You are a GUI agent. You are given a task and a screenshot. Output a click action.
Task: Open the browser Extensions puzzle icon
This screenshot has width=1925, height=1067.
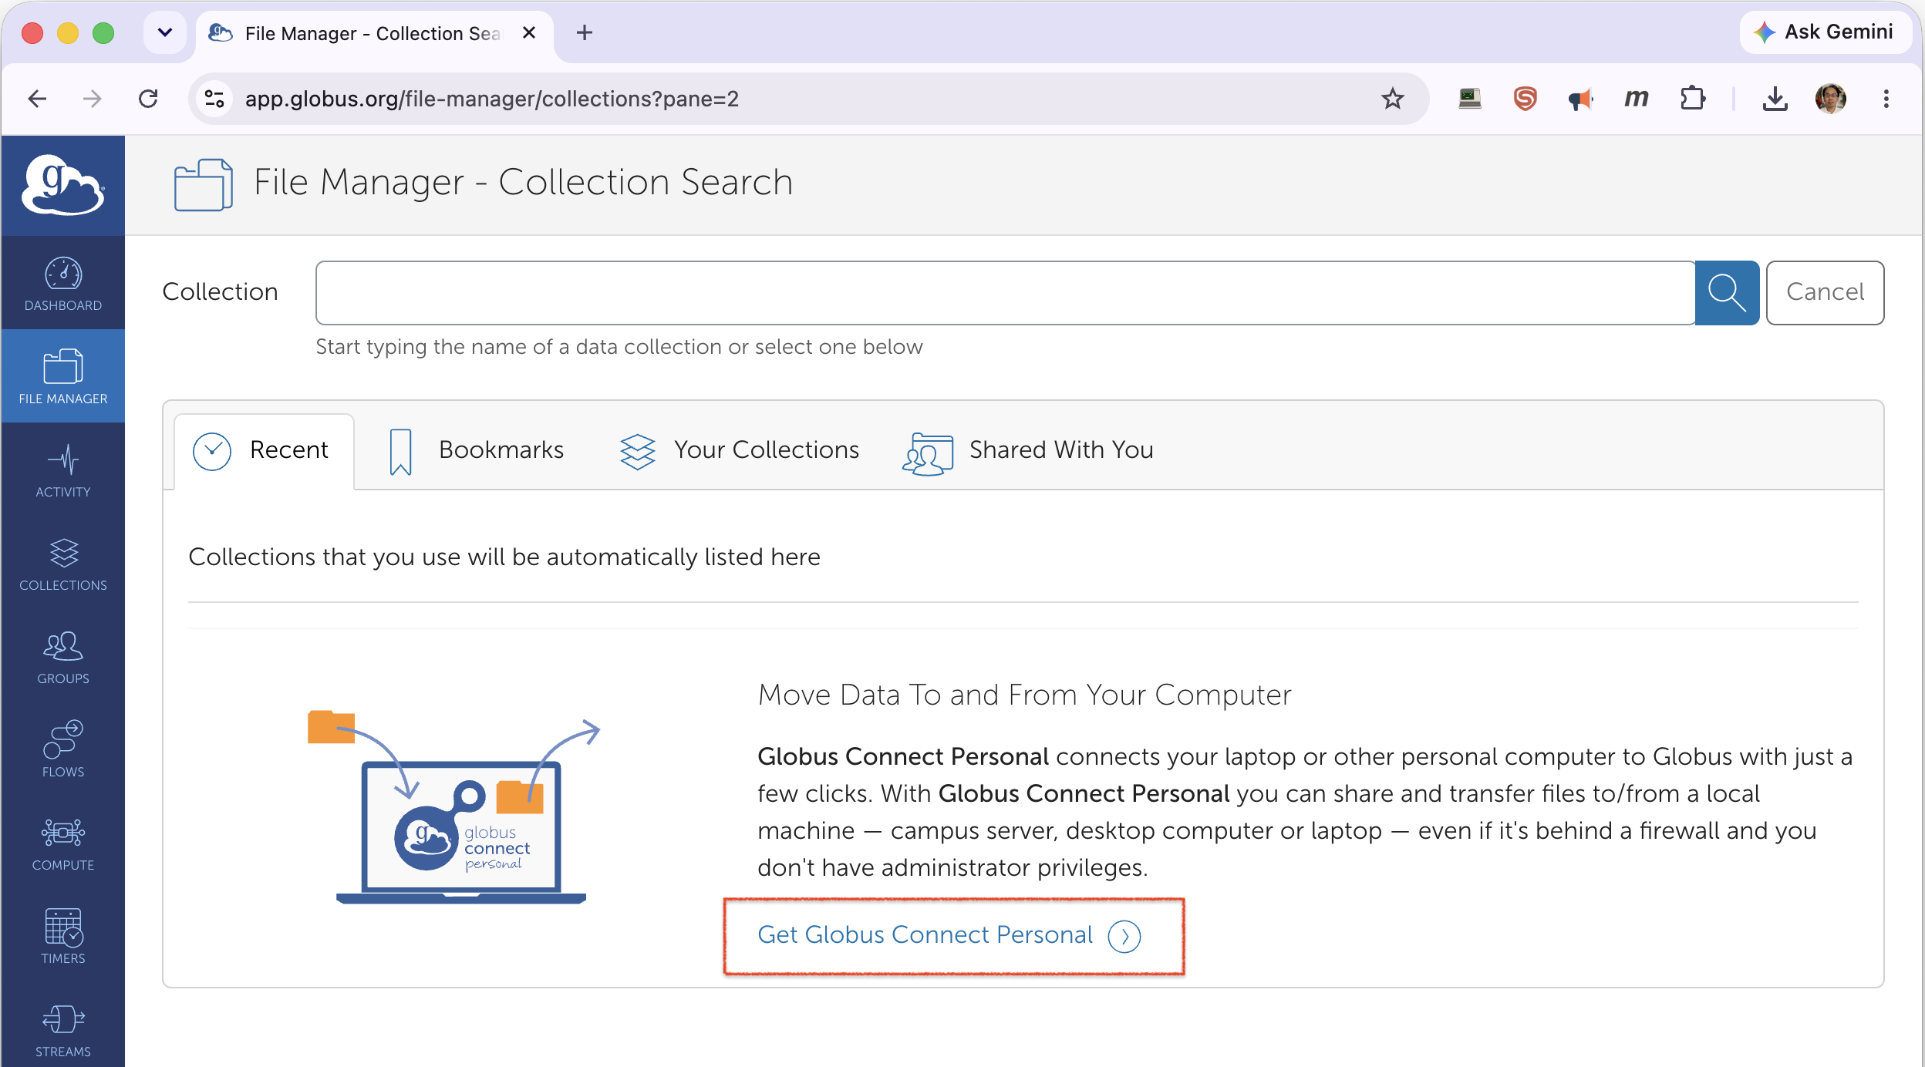[1692, 99]
